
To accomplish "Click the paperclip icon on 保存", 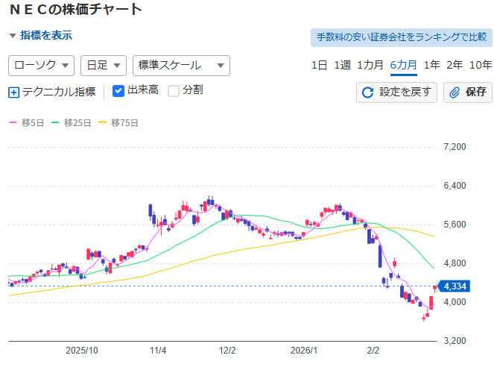I will 454,92.
